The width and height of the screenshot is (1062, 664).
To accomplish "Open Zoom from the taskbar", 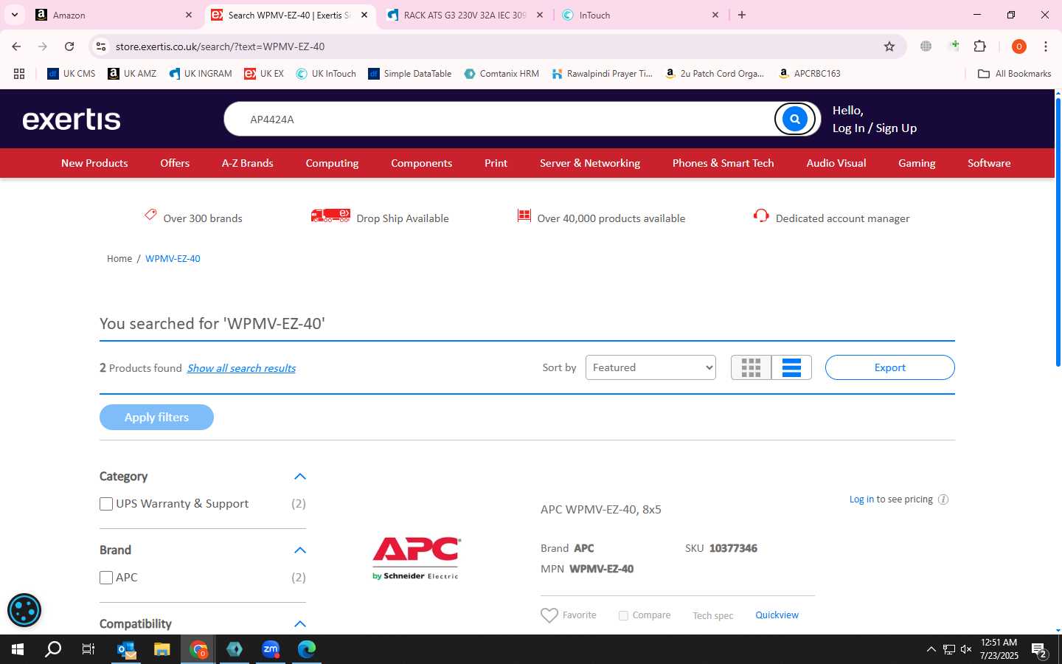I will (271, 649).
